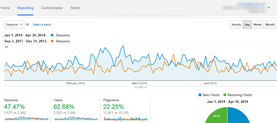Switch graph to Month view
The width and height of the screenshot is (277, 123).
(x=270, y=25)
